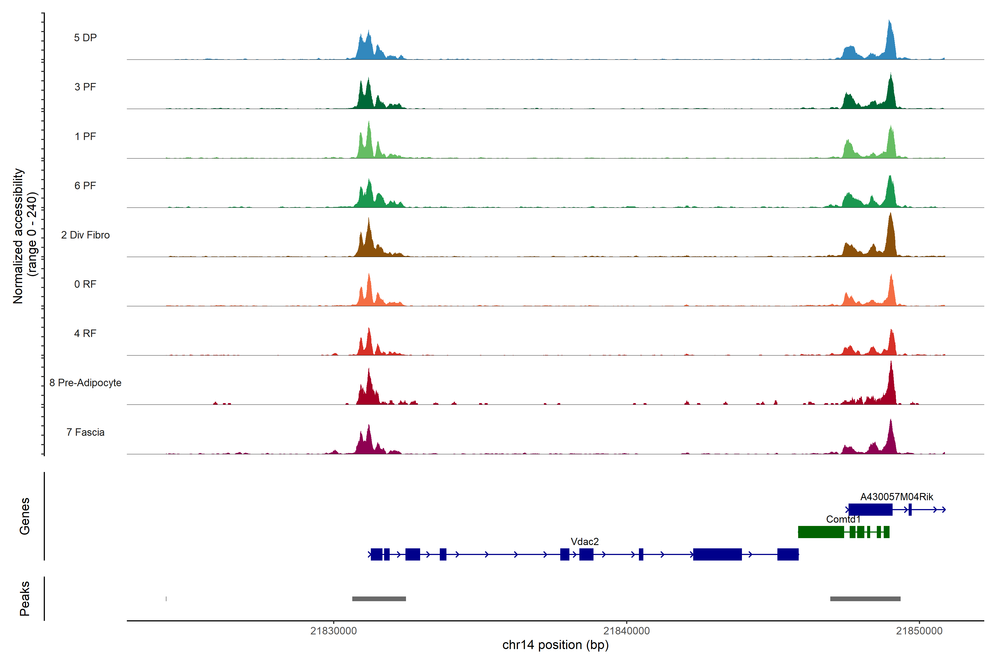Click the Peaks panel label

[x=25, y=598]
